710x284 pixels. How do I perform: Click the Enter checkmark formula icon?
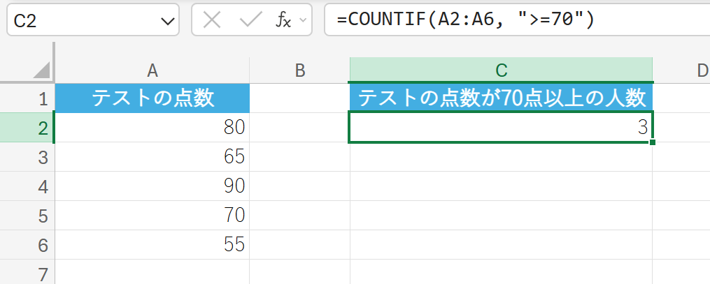(250, 21)
